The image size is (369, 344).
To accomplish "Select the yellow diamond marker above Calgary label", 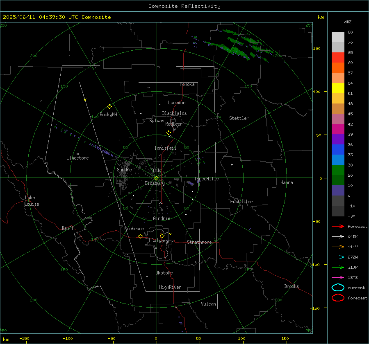I will 162,236.
